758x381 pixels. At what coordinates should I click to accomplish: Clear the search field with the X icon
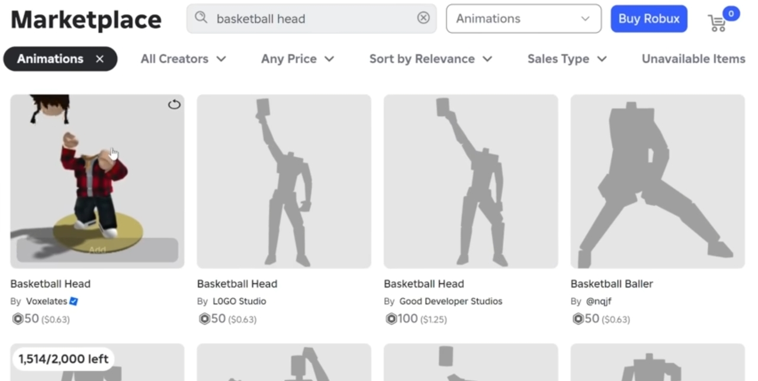[423, 18]
